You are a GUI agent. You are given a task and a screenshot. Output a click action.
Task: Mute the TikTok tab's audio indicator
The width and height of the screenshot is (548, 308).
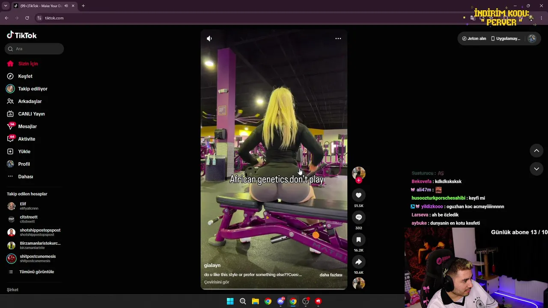click(66, 6)
